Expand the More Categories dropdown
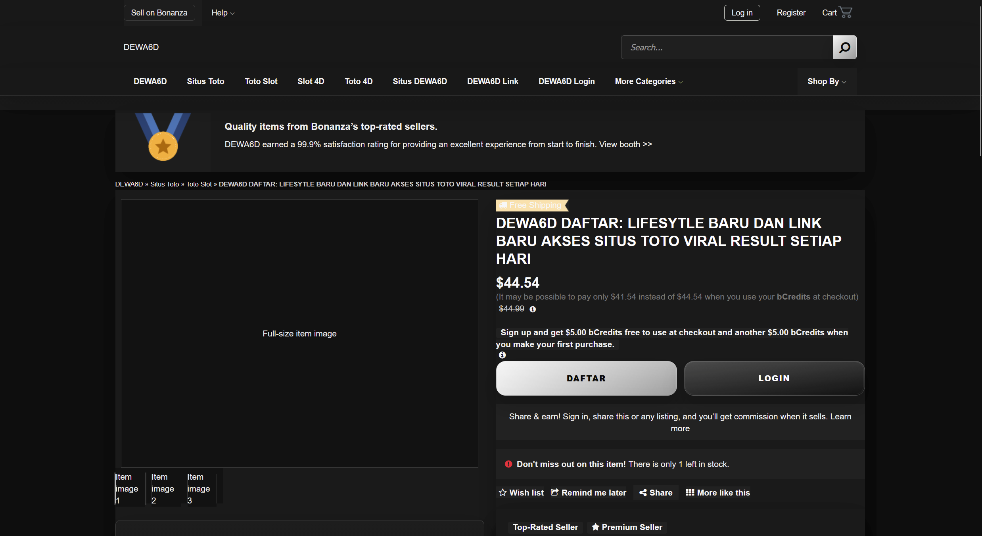Viewport: 982px width, 536px height. click(649, 81)
